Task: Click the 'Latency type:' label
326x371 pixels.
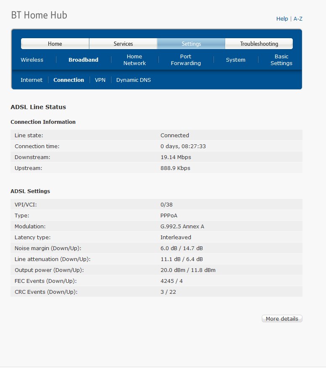Action: pyautogui.click(x=32, y=237)
